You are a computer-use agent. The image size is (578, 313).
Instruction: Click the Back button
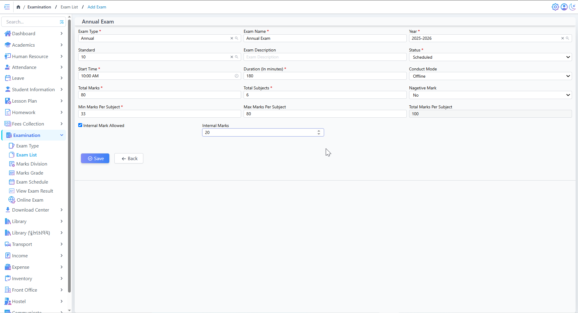129,158
